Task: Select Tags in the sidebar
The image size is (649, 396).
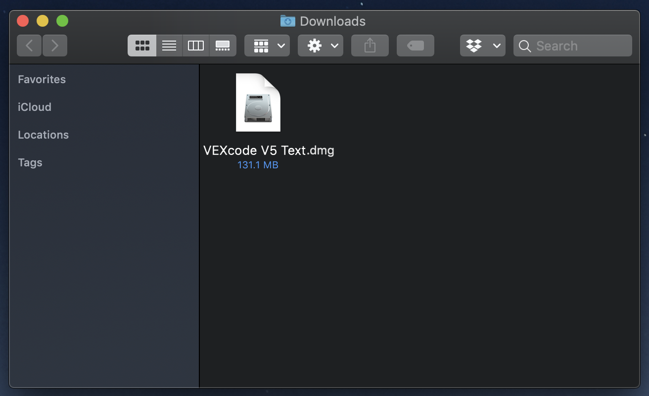Action: tap(30, 162)
